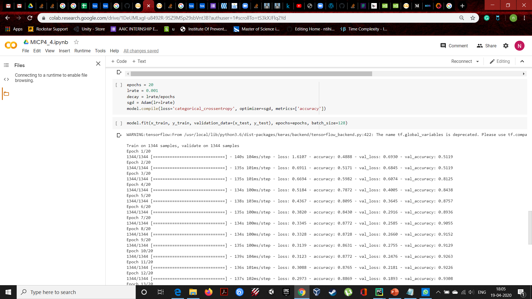This screenshot has height=299, width=532.
Task: Open the Colab logo home link
Action: click(11, 45)
